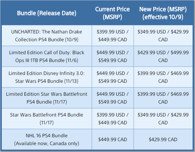Viewport: 195px width, 152px height.
Task: Select the UNCHARTED Nathan Drake Collection bundle cell
Action: point(47,36)
